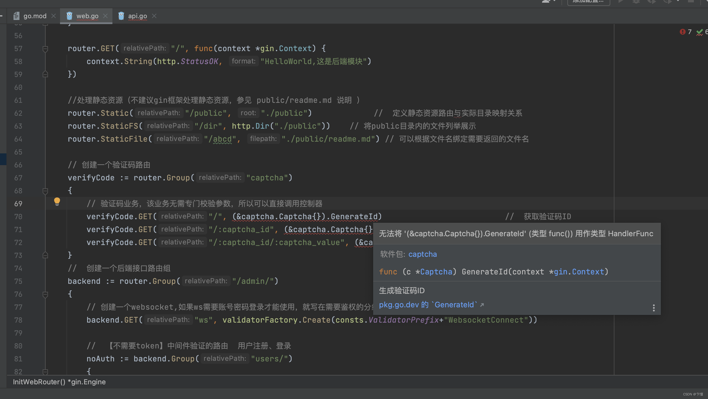708x399 pixels.
Task: Click http.StatusOK on line 58
Action: pos(187,61)
